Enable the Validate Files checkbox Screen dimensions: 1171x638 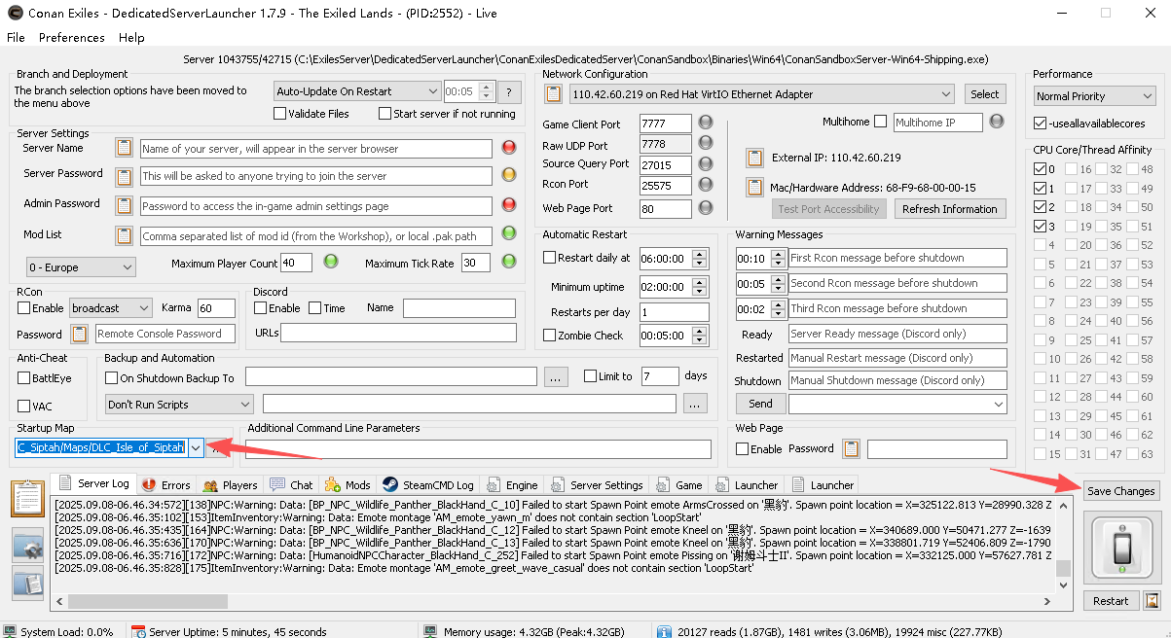pyautogui.click(x=280, y=114)
